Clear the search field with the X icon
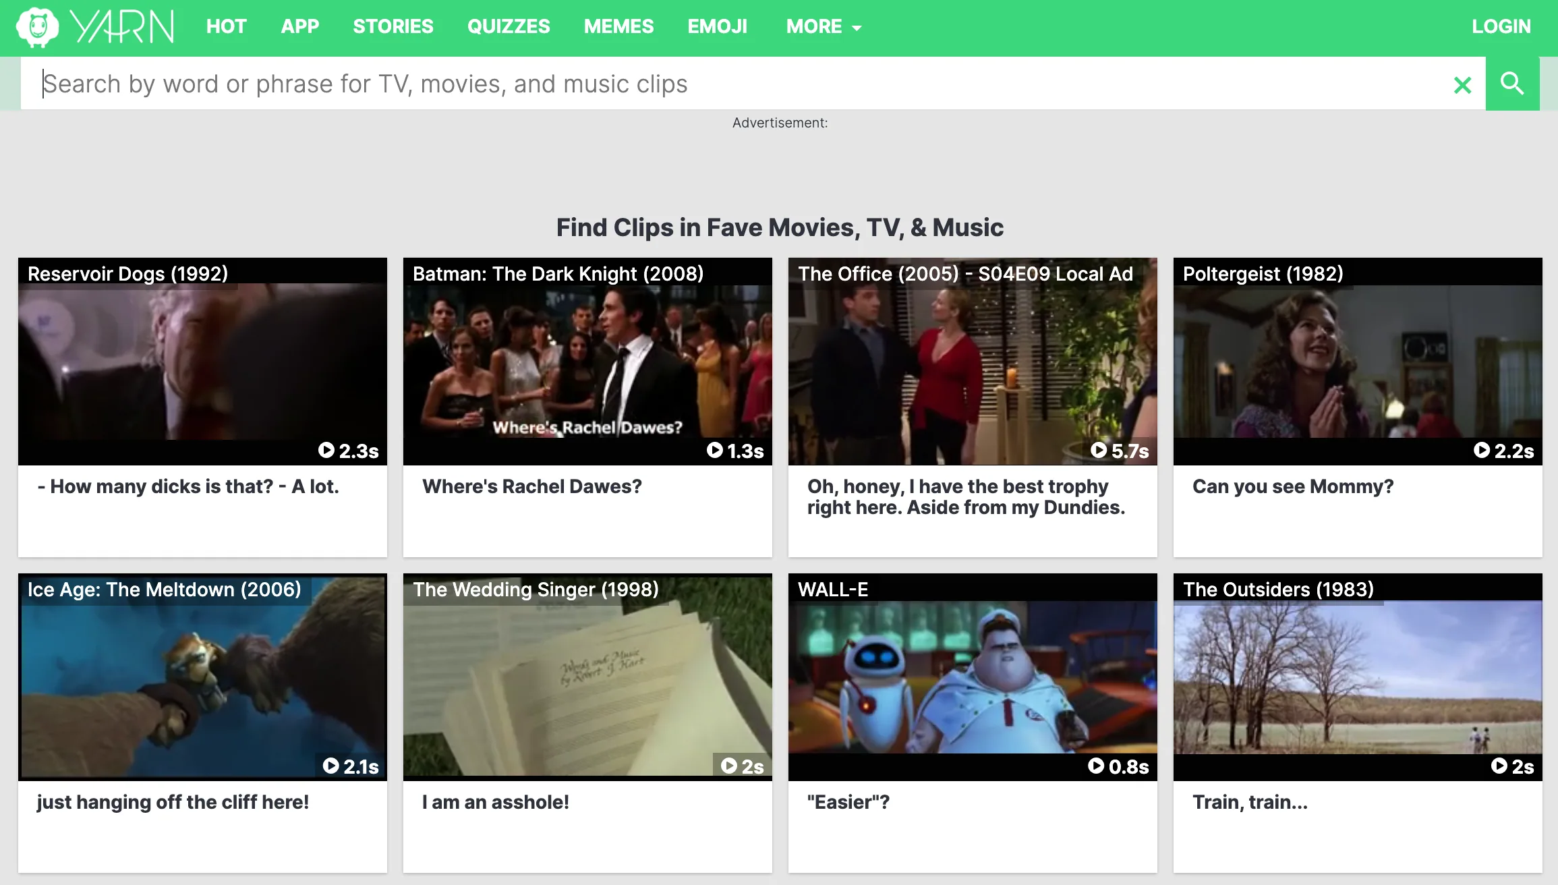 tap(1462, 85)
